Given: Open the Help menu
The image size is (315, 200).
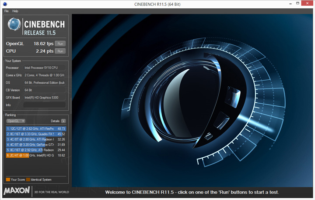Looking at the screenshot, I should [x=15, y=11].
